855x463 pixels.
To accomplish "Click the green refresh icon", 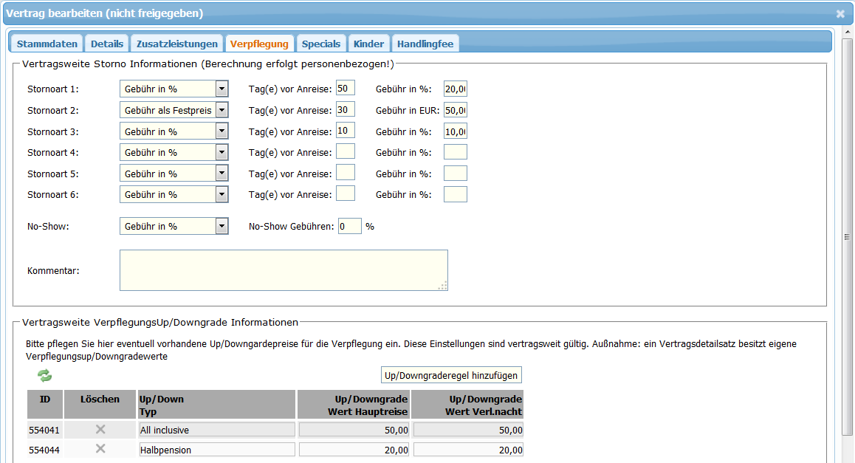I will click(45, 376).
